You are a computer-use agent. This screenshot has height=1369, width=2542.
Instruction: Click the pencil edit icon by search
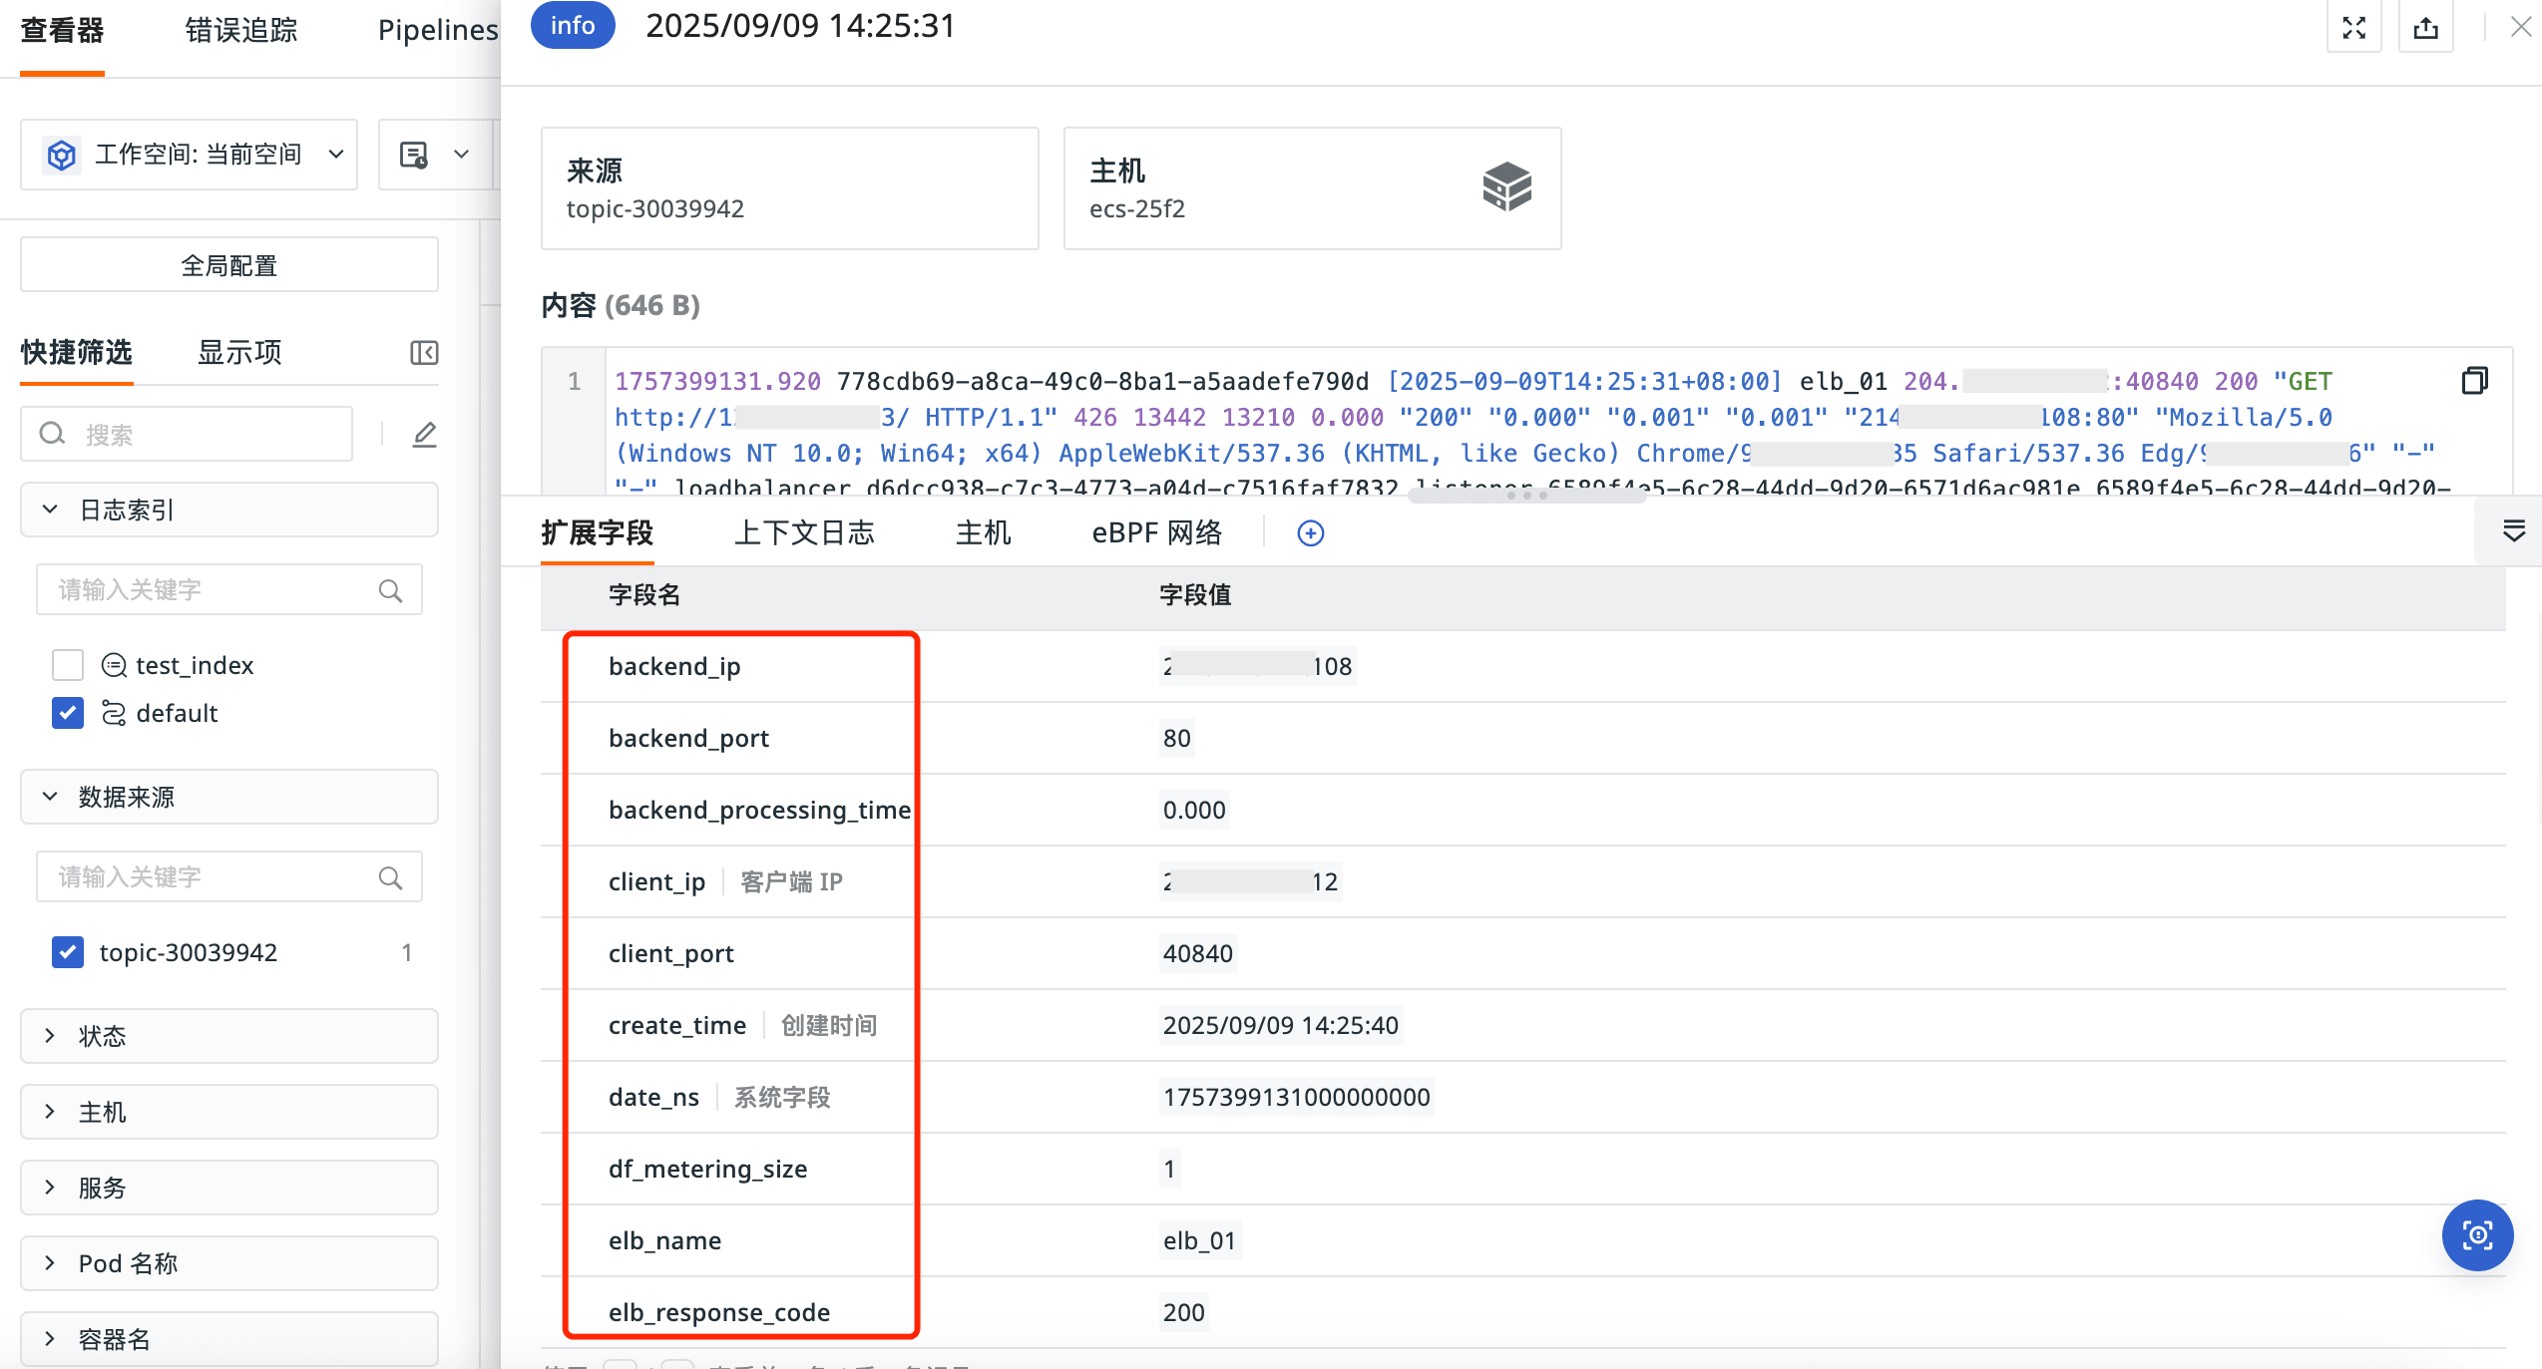425,435
